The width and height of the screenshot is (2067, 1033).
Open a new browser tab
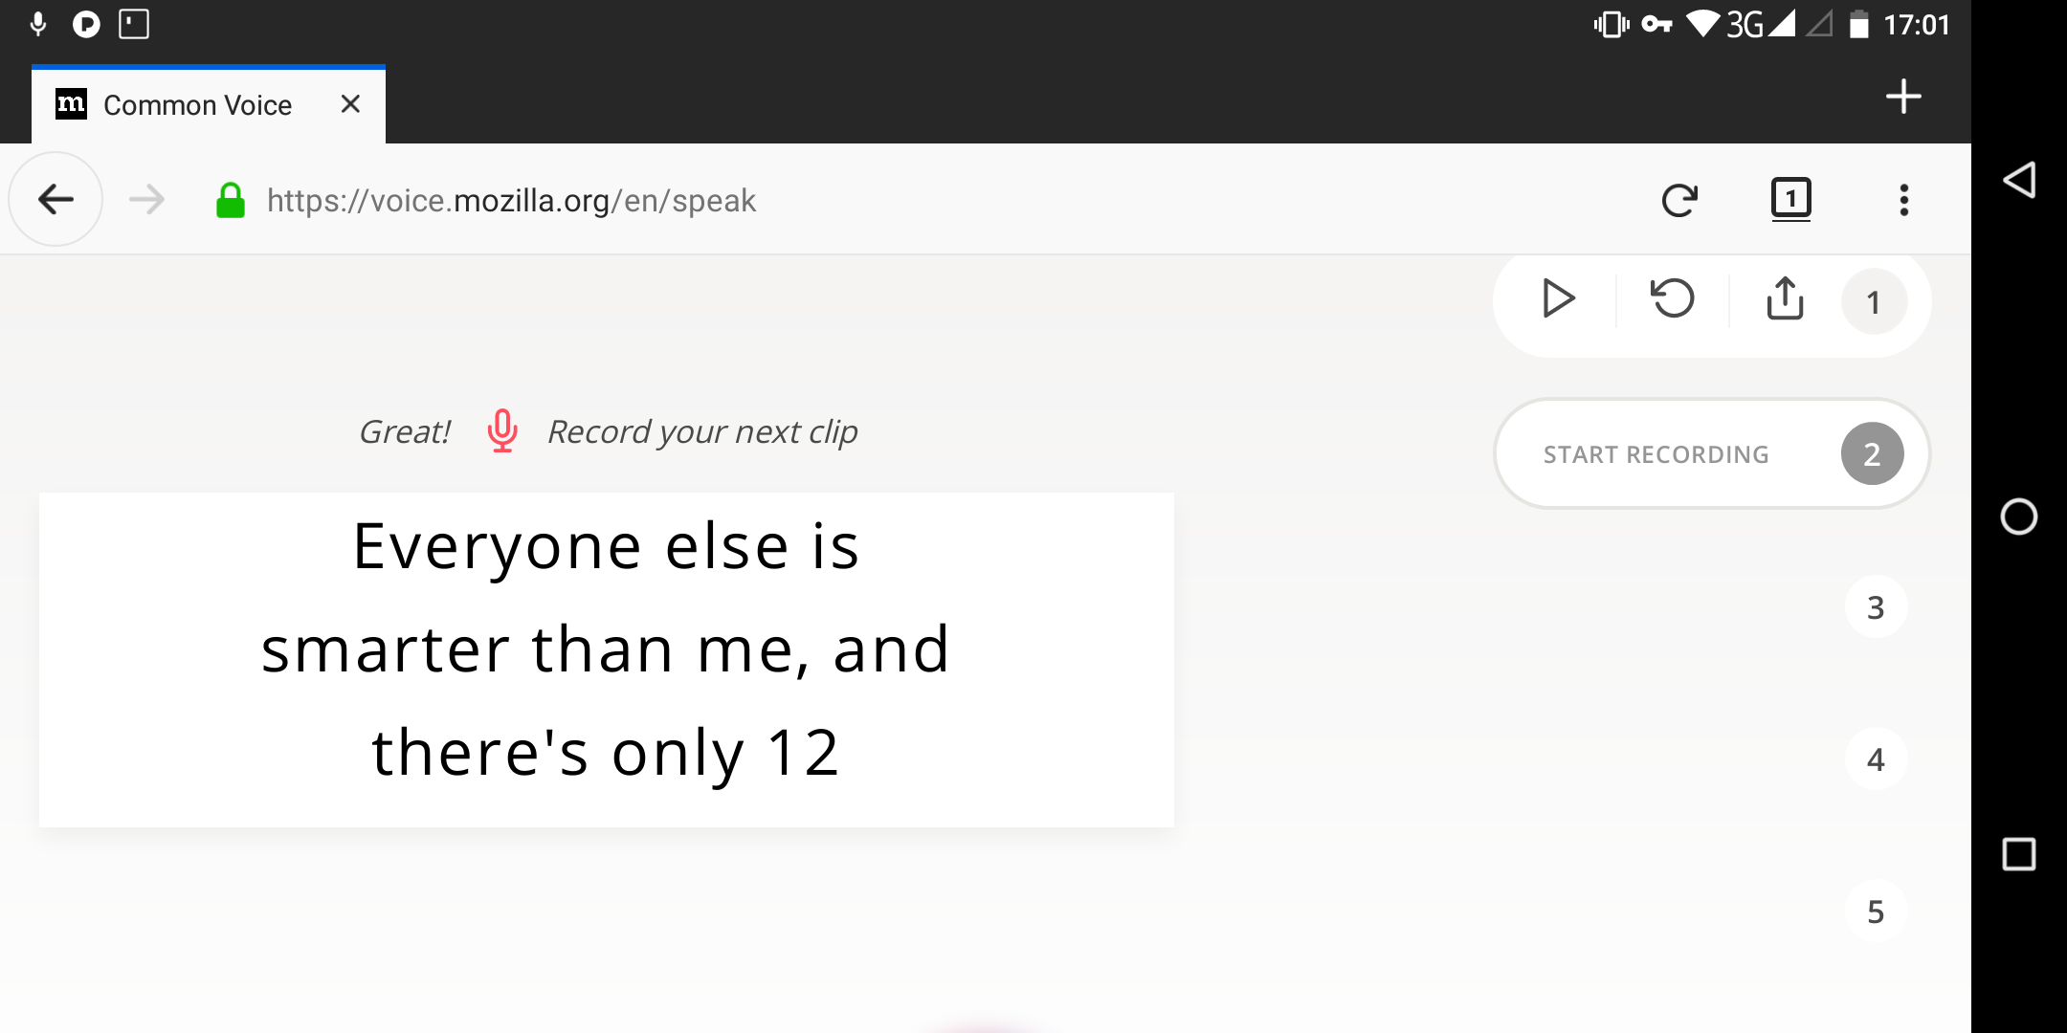point(1902,96)
